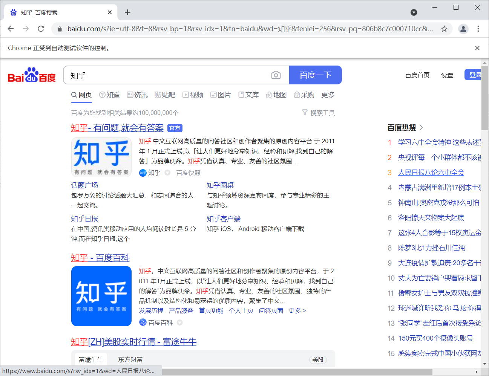Viewport: 489px width, 376px height.
Task: Expand dropdown arrow next to 知乎 source
Action: pos(167,173)
